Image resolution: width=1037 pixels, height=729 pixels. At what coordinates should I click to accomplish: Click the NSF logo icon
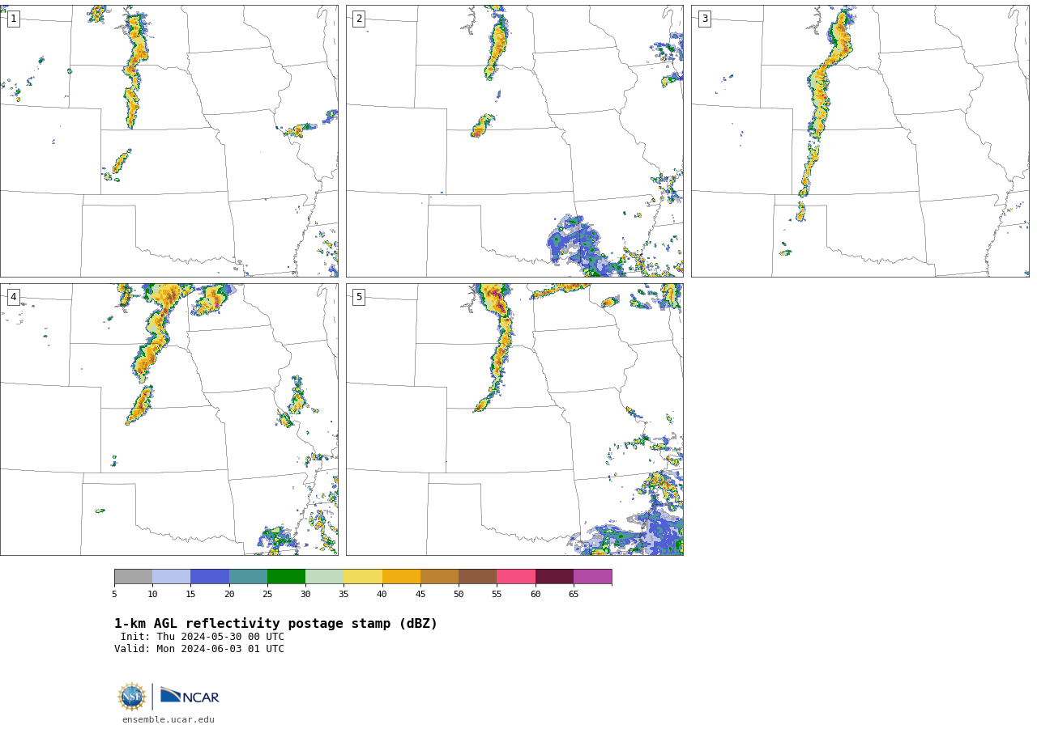132,697
